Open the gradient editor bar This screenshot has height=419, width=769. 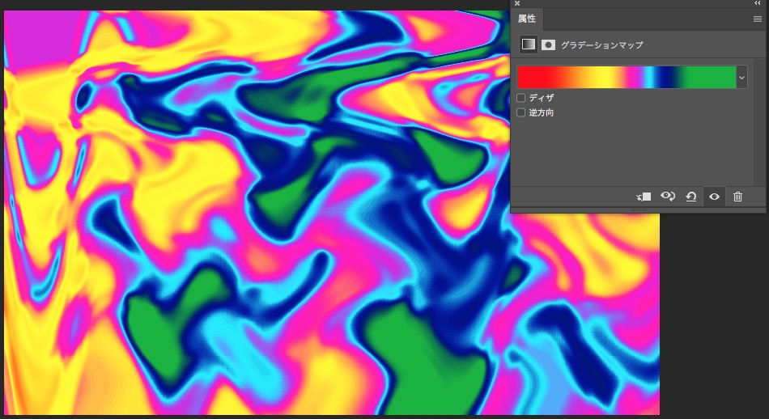pos(627,78)
